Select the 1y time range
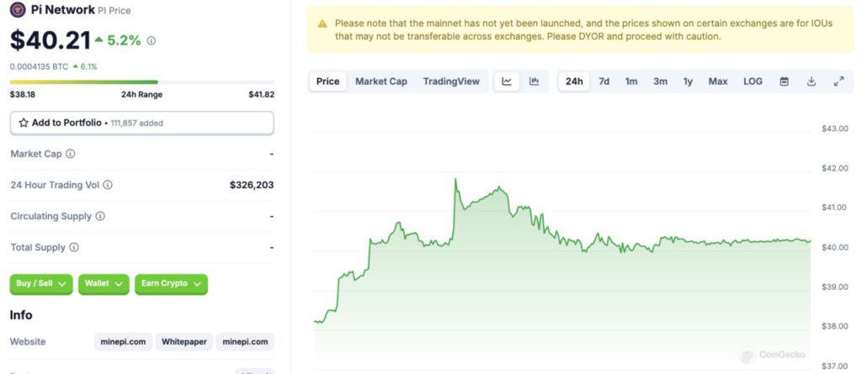 click(688, 82)
